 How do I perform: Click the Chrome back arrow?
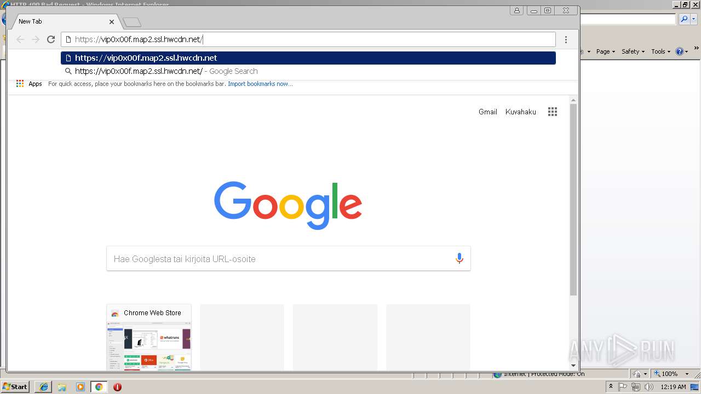tap(20, 39)
